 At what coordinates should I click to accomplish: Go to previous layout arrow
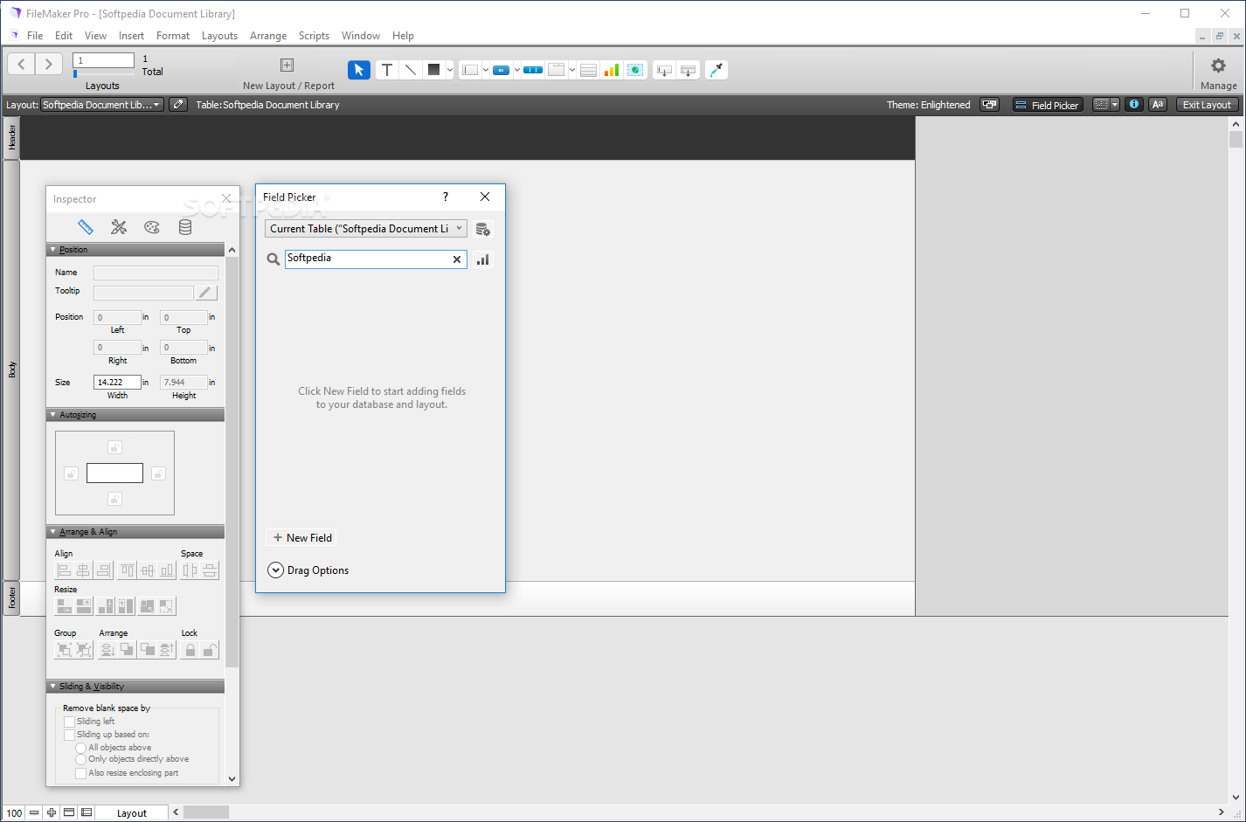(x=22, y=64)
